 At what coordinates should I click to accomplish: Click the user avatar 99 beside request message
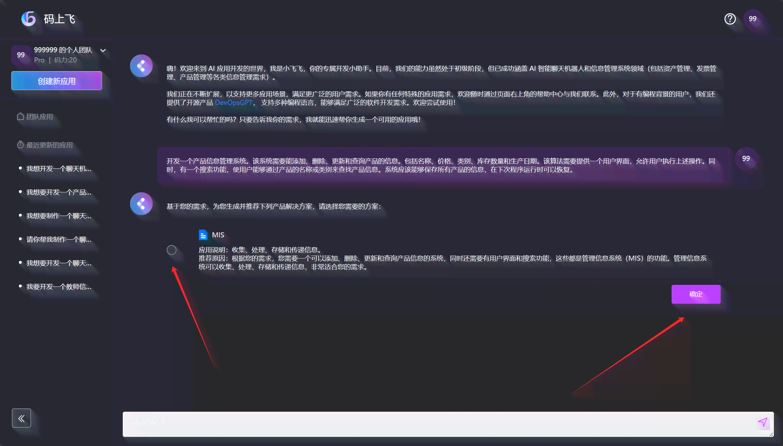[746, 158]
